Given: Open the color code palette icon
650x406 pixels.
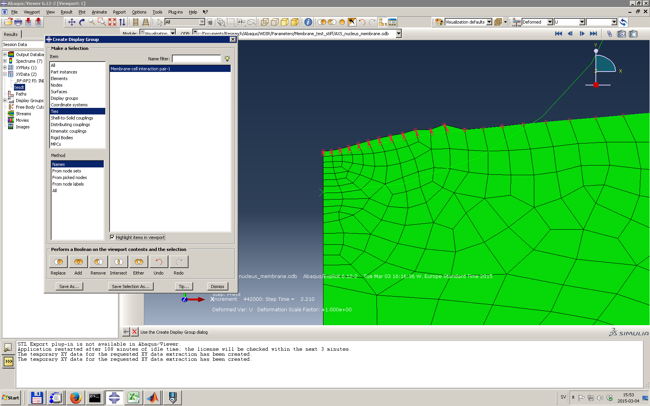Looking at the screenshot, I should pos(439,22).
